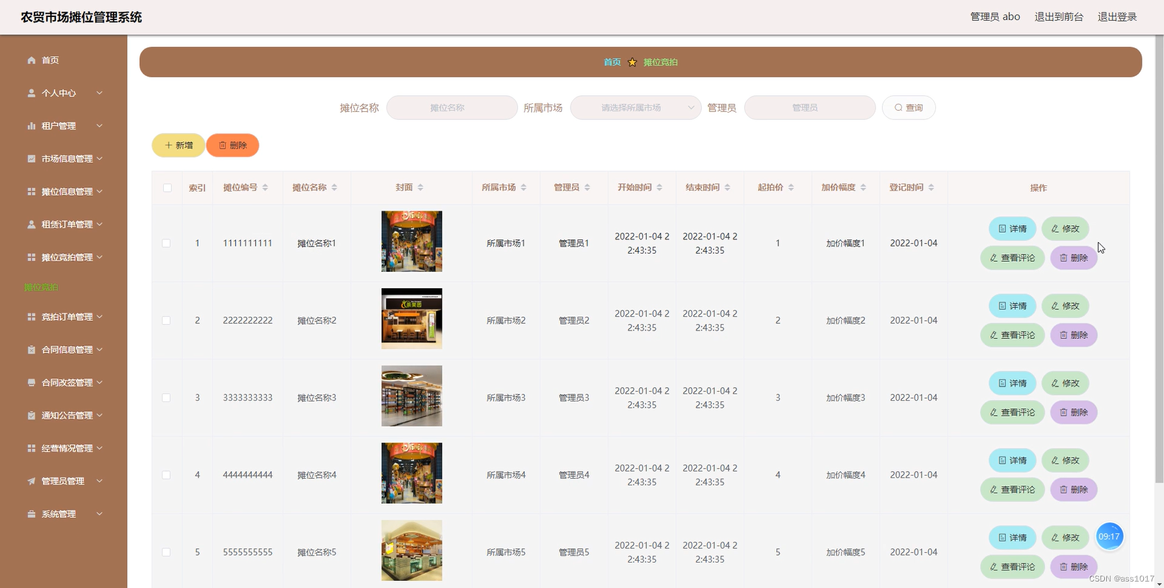1164x588 pixels.
Task: Click the paper-plane icon for 管理员管理
Action: coord(31,481)
